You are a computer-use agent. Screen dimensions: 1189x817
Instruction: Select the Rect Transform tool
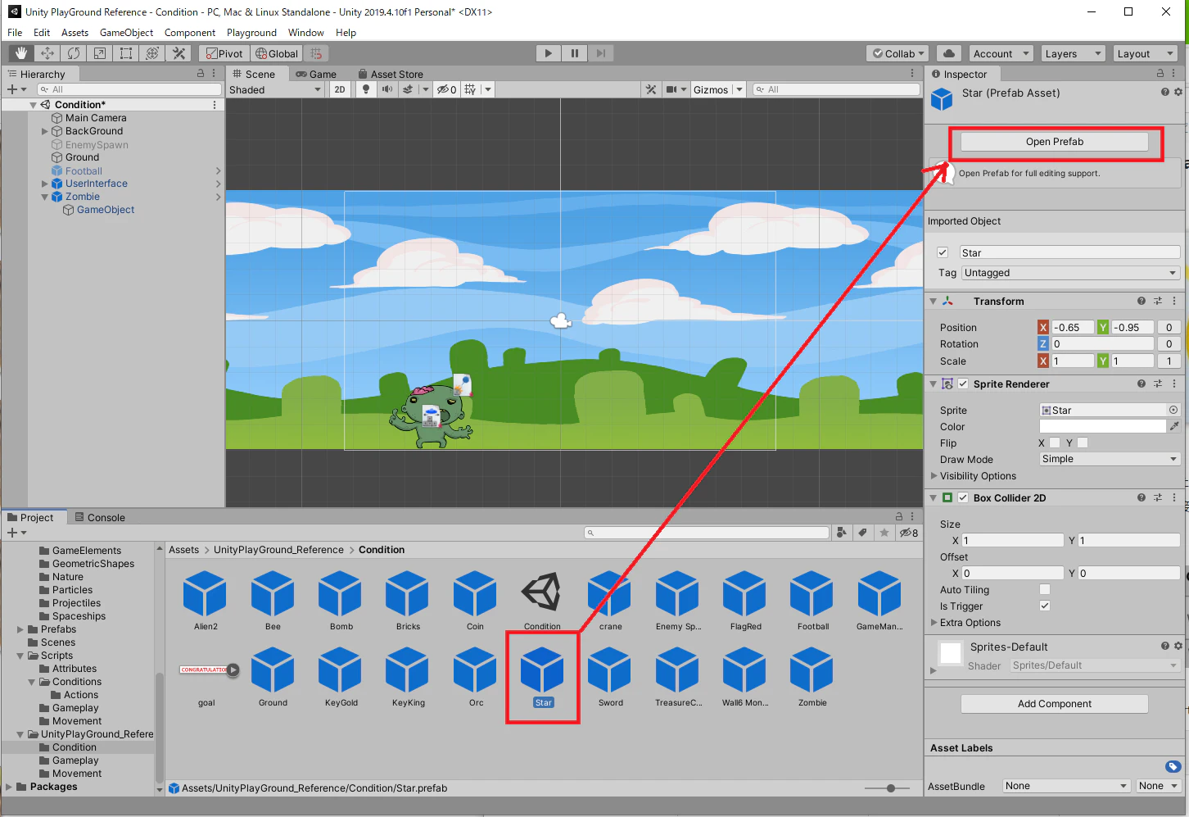[126, 53]
